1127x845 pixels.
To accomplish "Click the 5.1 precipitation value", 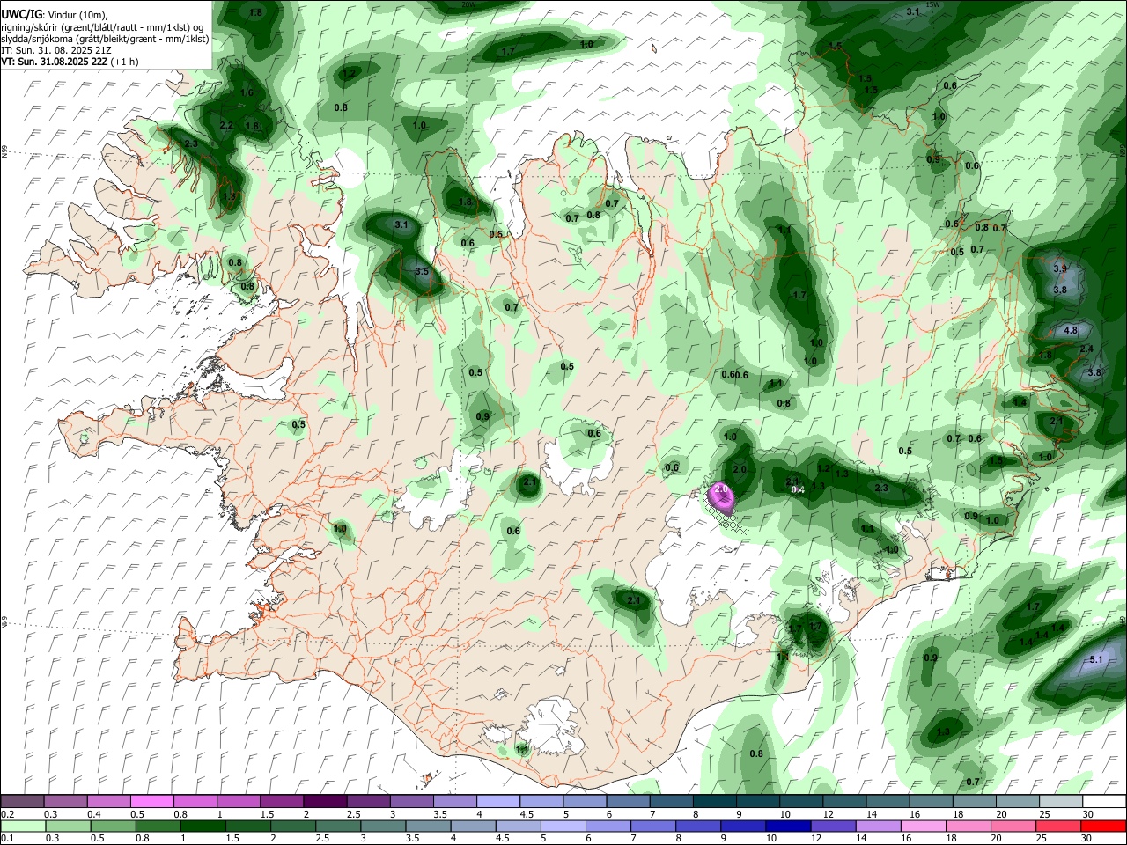I will click(1096, 659).
